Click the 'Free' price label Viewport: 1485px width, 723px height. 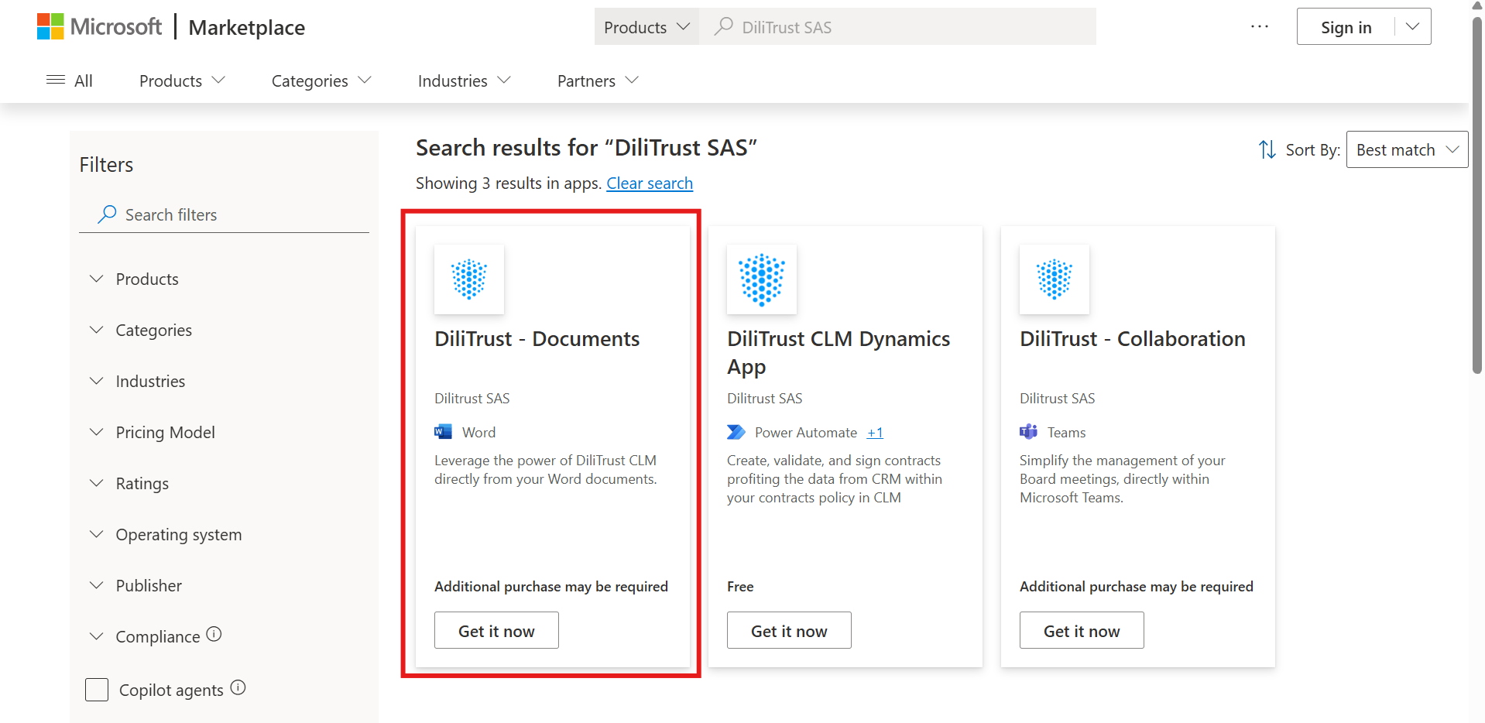[x=740, y=587]
